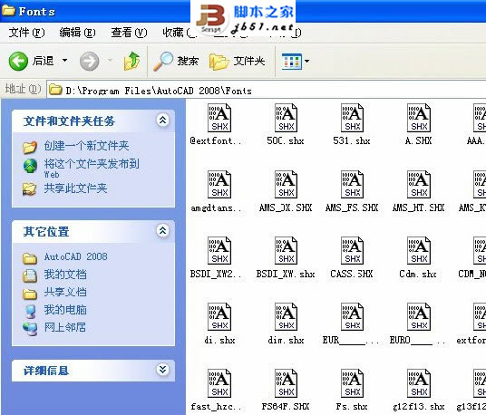Click the AMS_JX.SHX file name text
This screenshot has width=486, height=415.
pos(286,207)
